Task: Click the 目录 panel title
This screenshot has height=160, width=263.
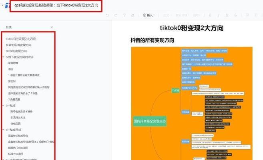Action: [x=9, y=27]
